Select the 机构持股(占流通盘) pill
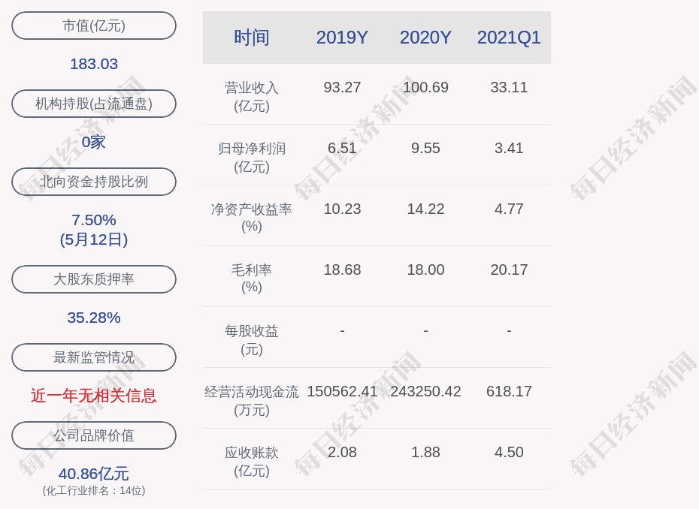699x509 pixels. tap(94, 104)
